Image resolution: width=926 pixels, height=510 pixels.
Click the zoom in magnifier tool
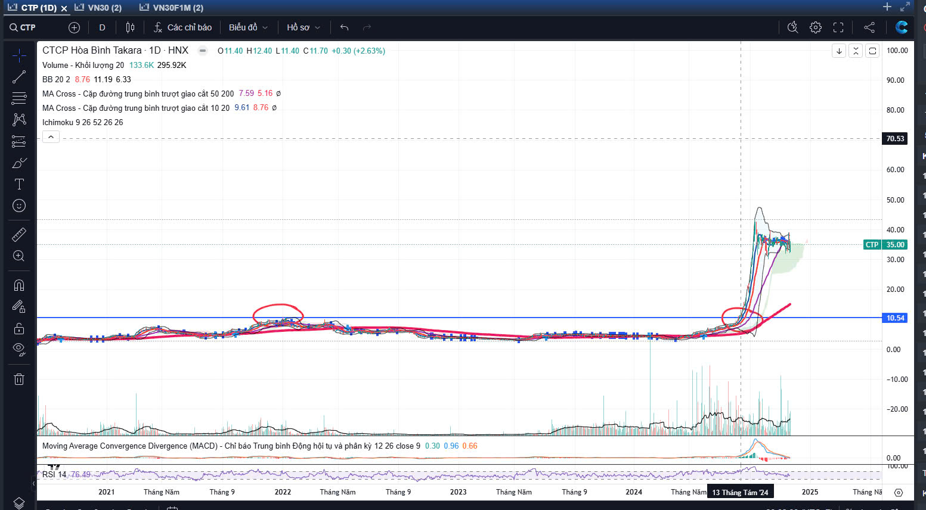click(19, 256)
